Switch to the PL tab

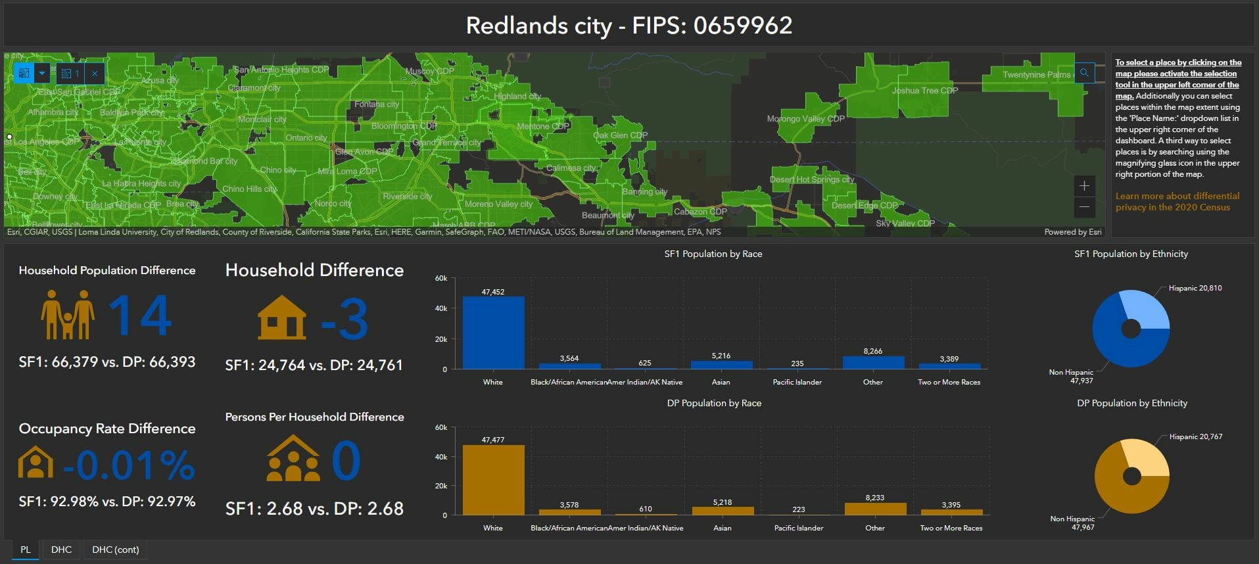click(x=26, y=550)
